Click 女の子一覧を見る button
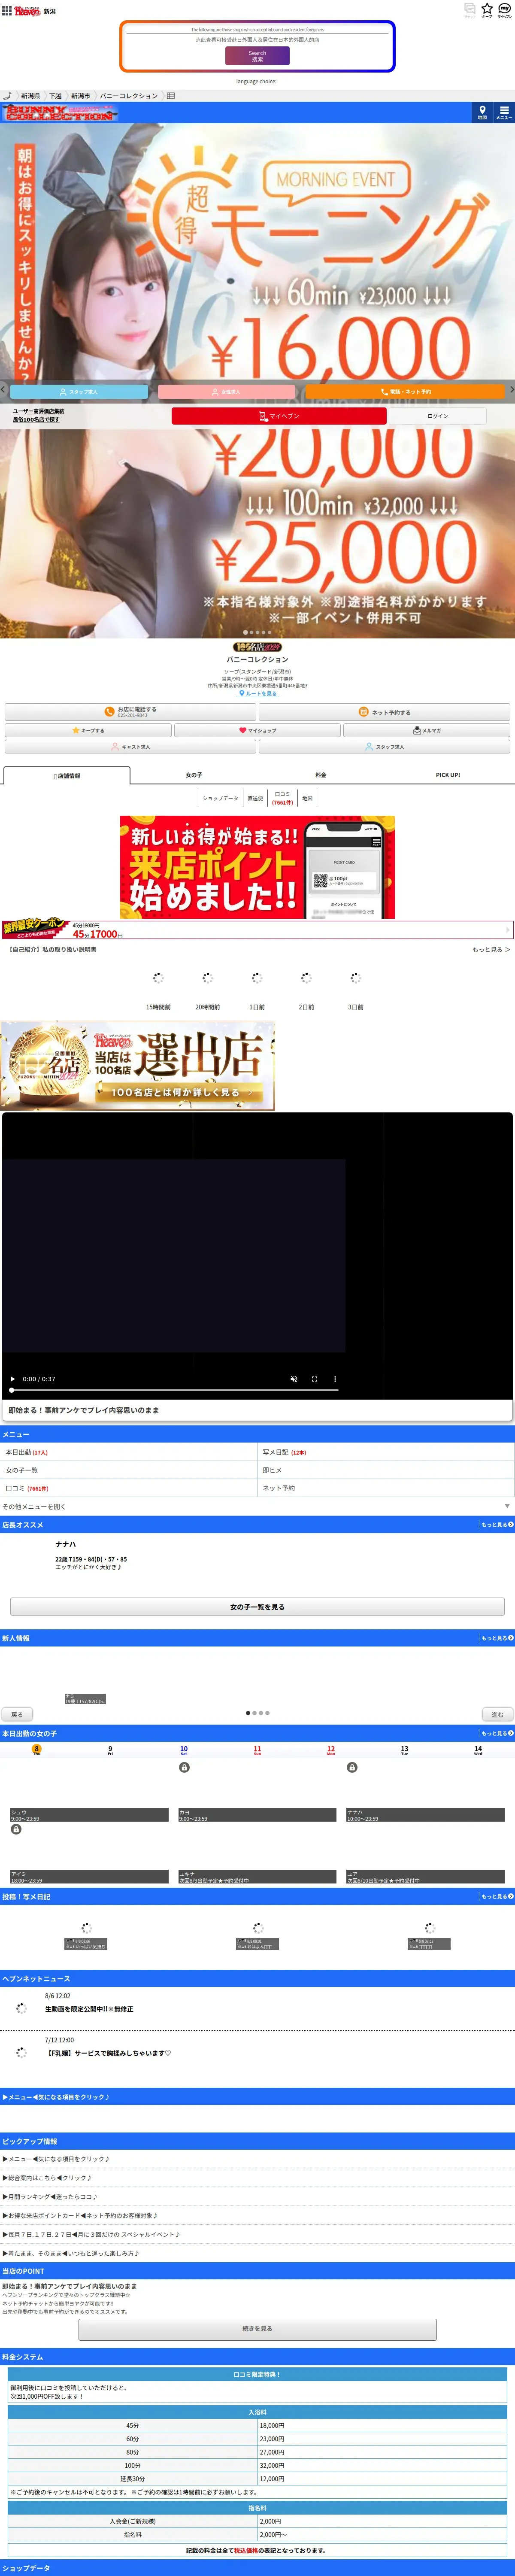 pos(257,1607)
